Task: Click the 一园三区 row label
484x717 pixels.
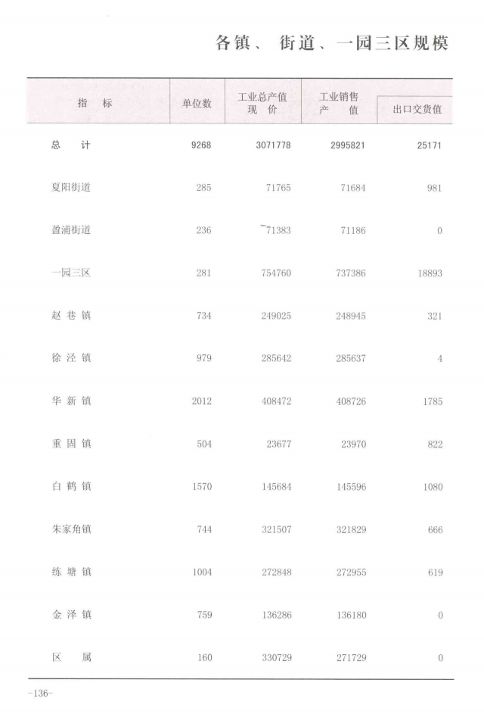Action: [70, 273]
